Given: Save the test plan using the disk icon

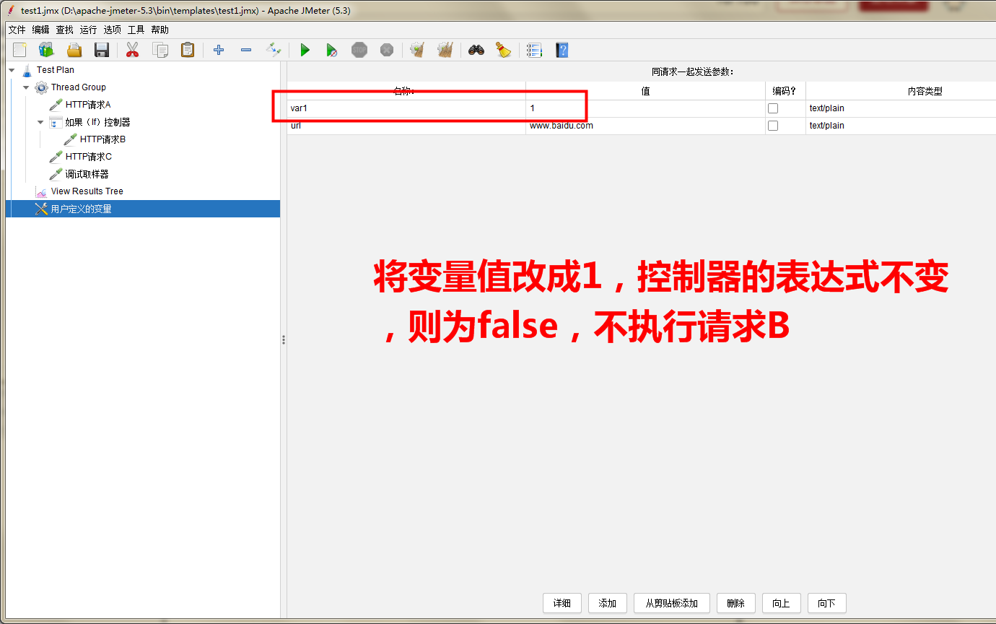Looking at the screenshot, I should click(102, 50).
